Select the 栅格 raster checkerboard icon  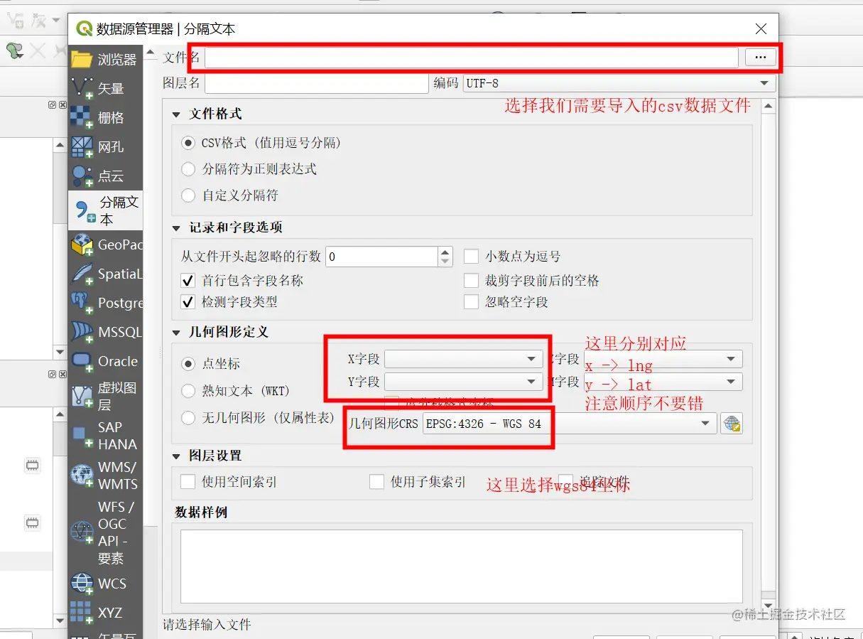[82, 117]
